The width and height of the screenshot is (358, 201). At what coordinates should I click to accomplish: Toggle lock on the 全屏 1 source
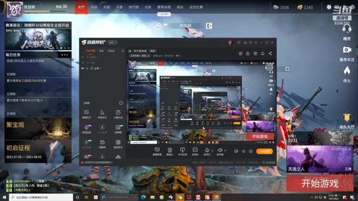(87, 68)
